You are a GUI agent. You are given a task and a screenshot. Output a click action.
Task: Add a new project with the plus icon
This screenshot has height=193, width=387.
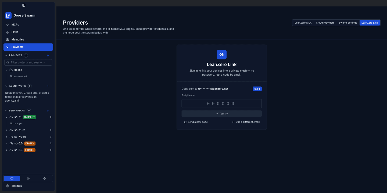pyautogui.click(x=48, y=55)
